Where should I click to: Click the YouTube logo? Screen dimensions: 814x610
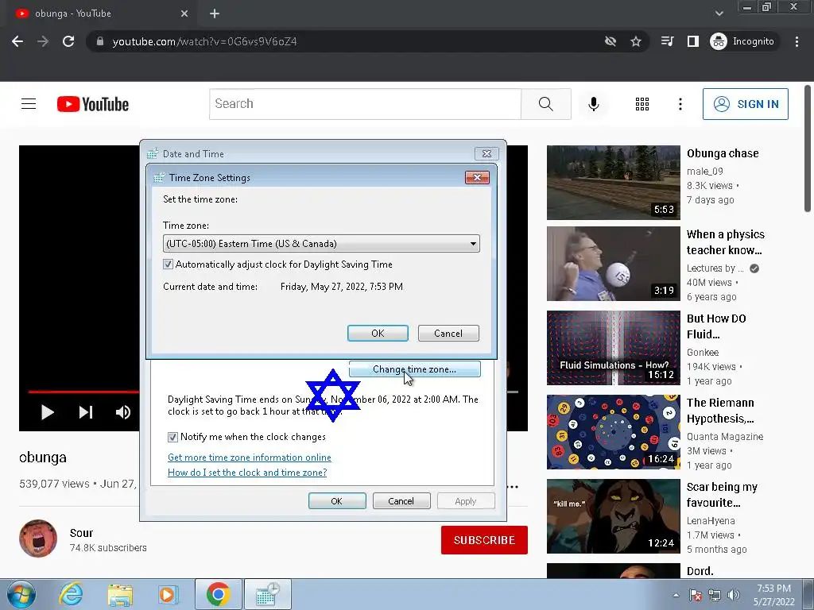tap(93, 104)
